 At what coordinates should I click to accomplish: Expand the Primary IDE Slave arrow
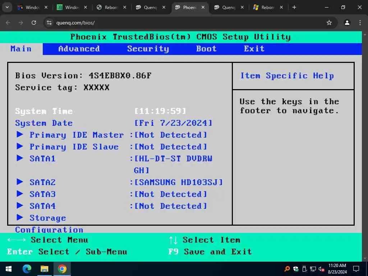(20, 146)
